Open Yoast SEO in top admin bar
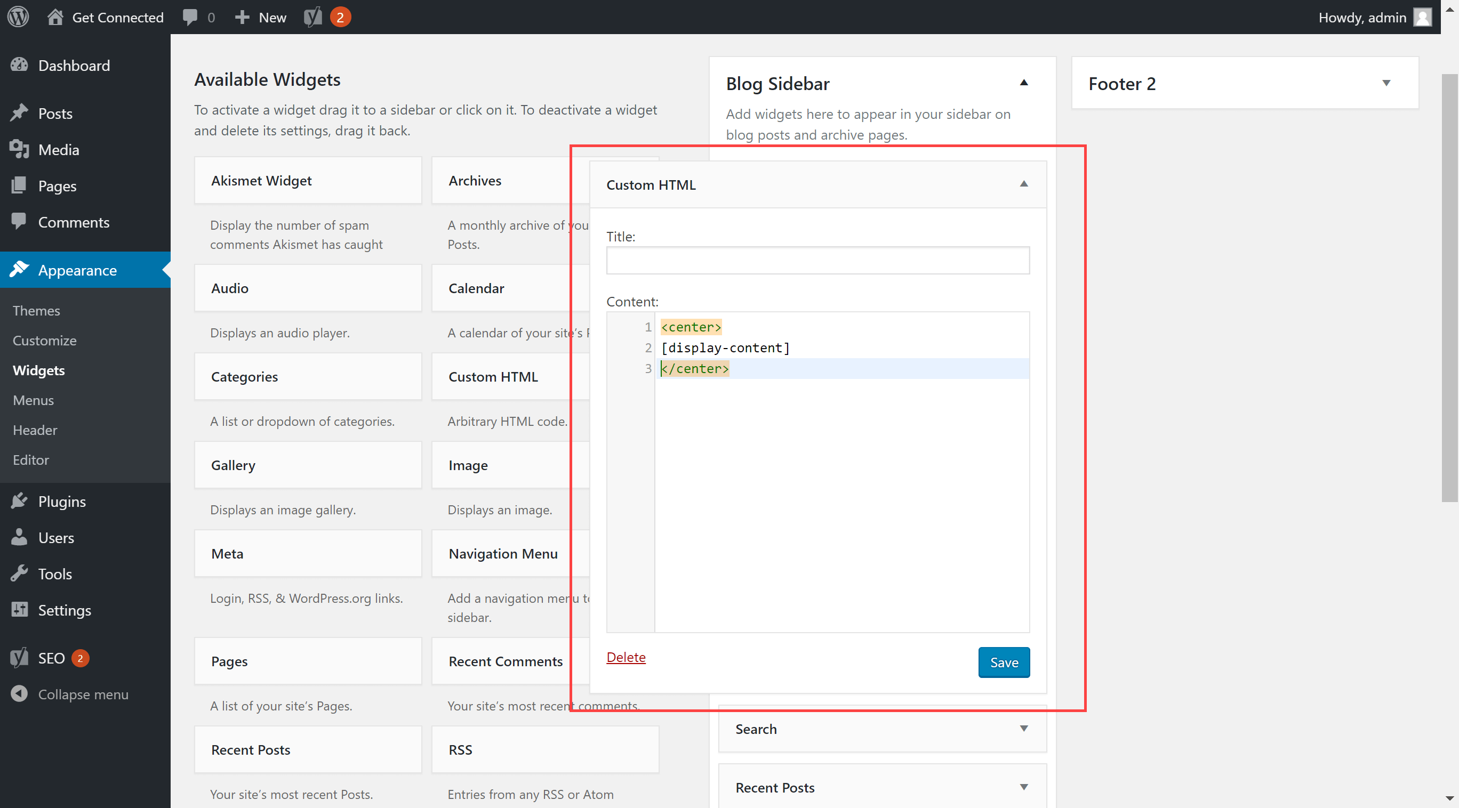 (312, 17)
